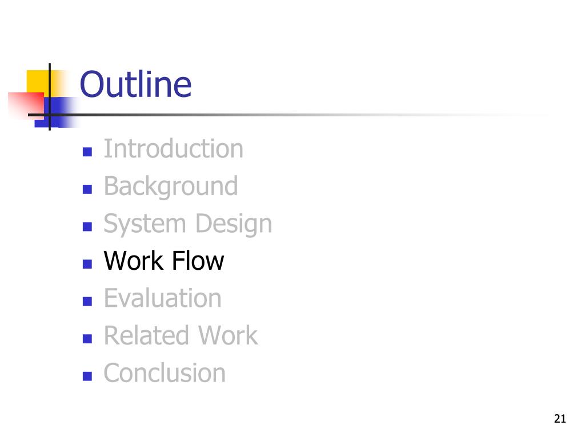Click the blue bullet beside System Design

pyautogui.click(x=87, y=226)
